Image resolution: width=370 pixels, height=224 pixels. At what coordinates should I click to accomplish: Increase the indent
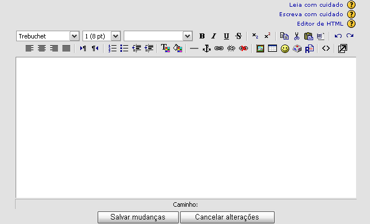pyautogui.click(x=149, y=48)
